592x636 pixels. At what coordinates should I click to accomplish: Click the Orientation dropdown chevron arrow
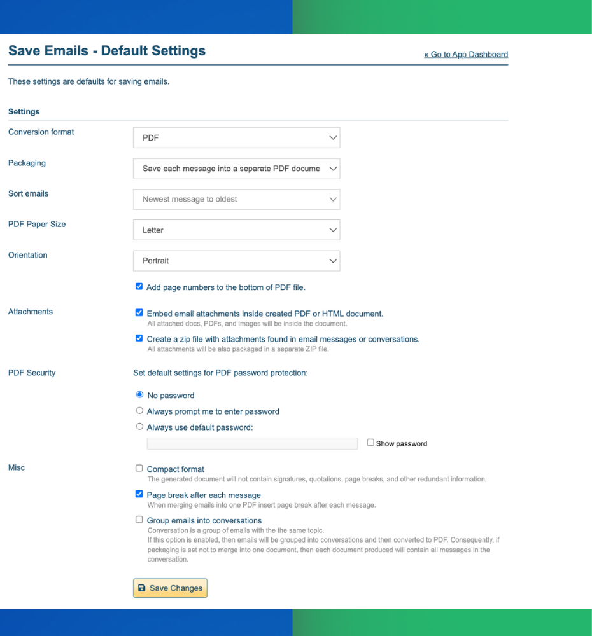pyautogui.click(x=333, y=261)
